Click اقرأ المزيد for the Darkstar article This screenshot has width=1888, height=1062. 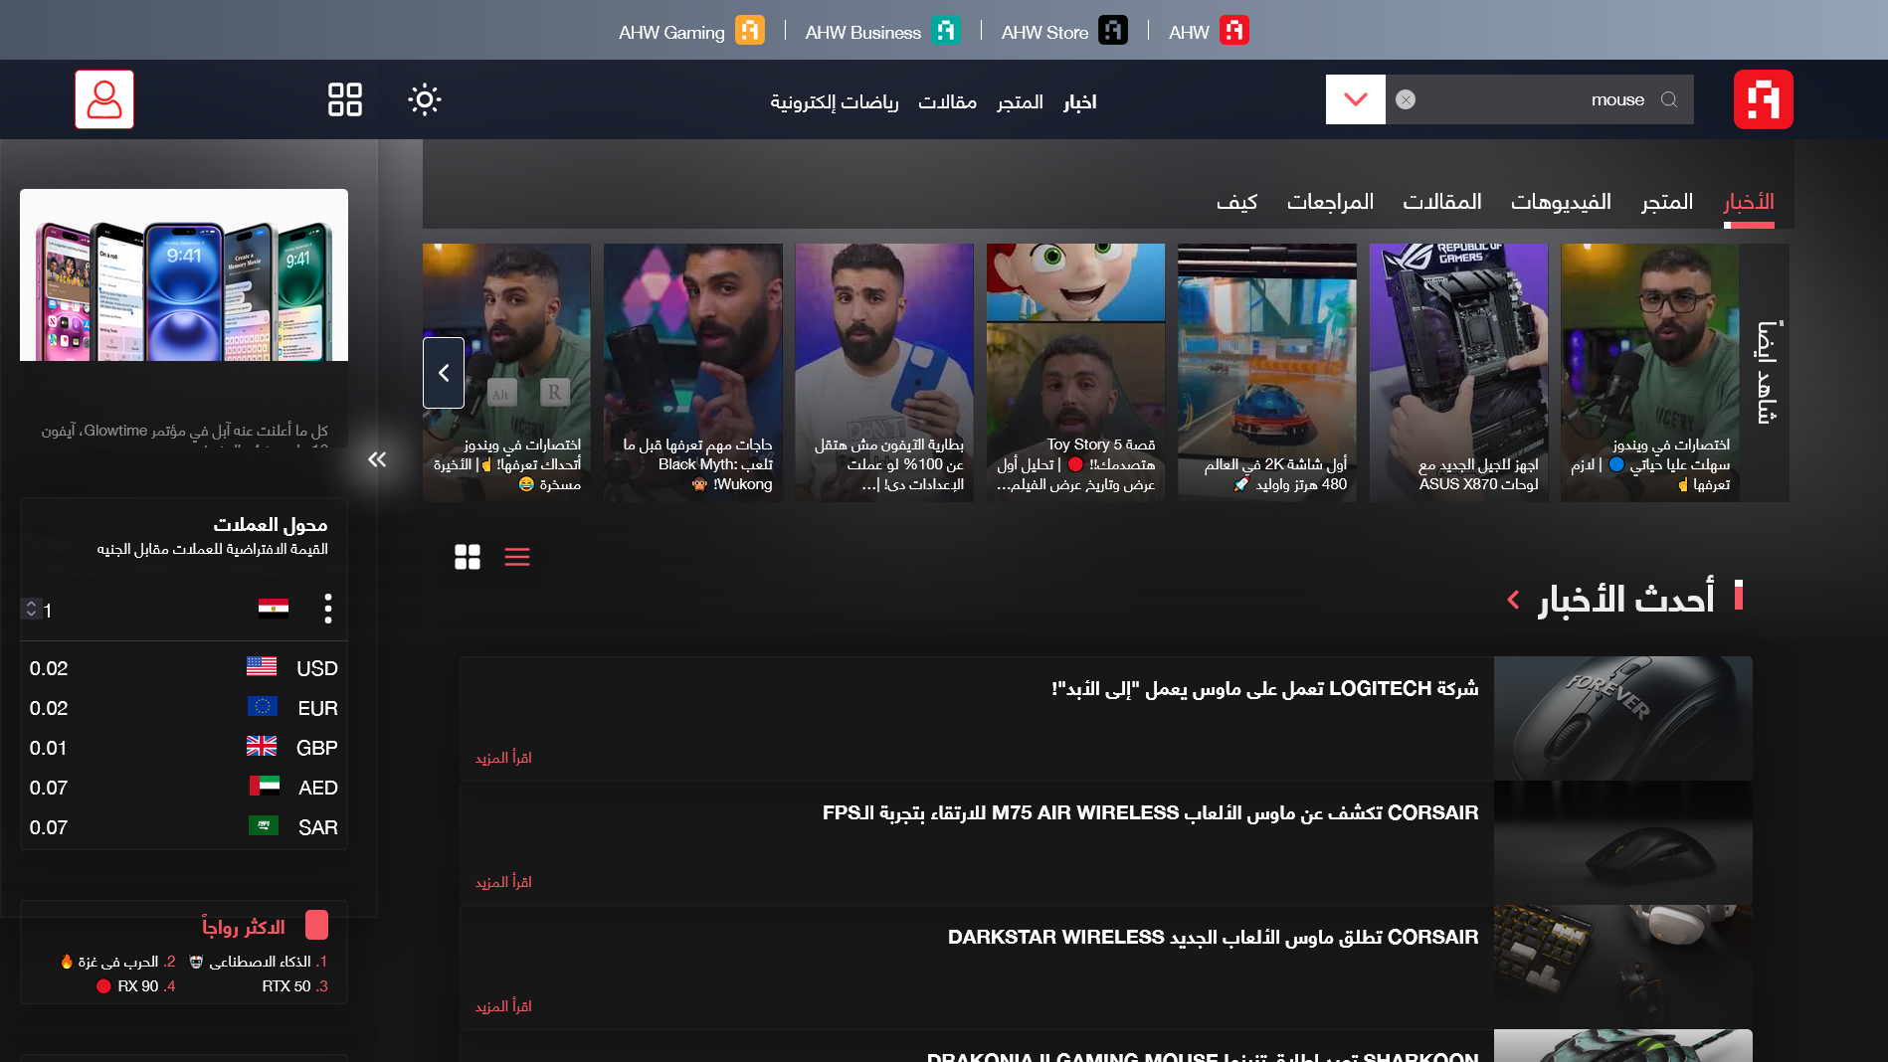click(x=503, y=1006)
